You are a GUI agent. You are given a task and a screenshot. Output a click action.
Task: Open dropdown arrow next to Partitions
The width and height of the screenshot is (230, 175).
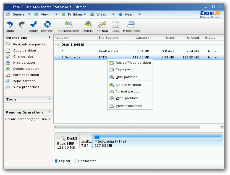point(85,14)
